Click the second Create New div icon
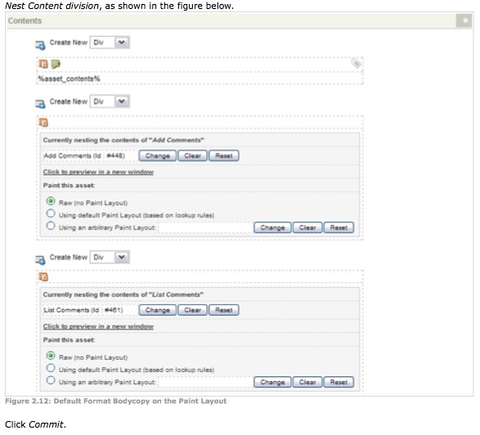Viewport: 480px width, 435px height. tap(40, 104)
